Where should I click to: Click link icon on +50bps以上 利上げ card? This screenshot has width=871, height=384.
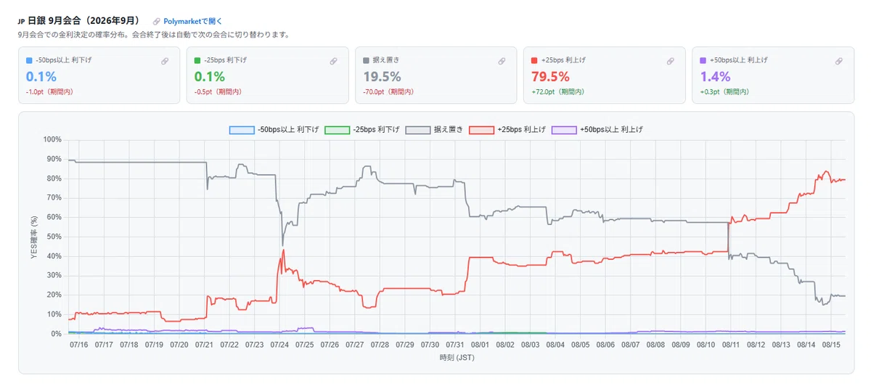(x=838, y=62)
